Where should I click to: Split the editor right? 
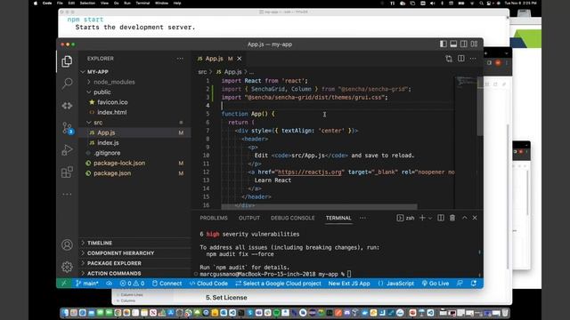(461, 59)
